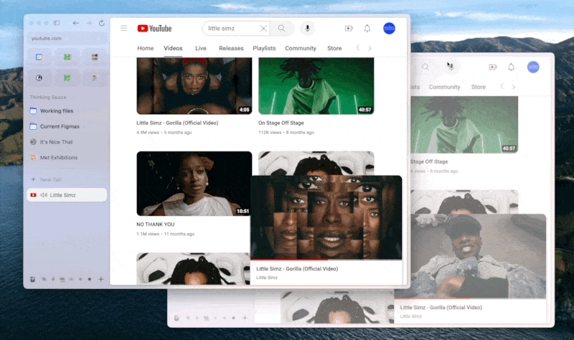Open the blue account avatar in front window

point(389,28)
